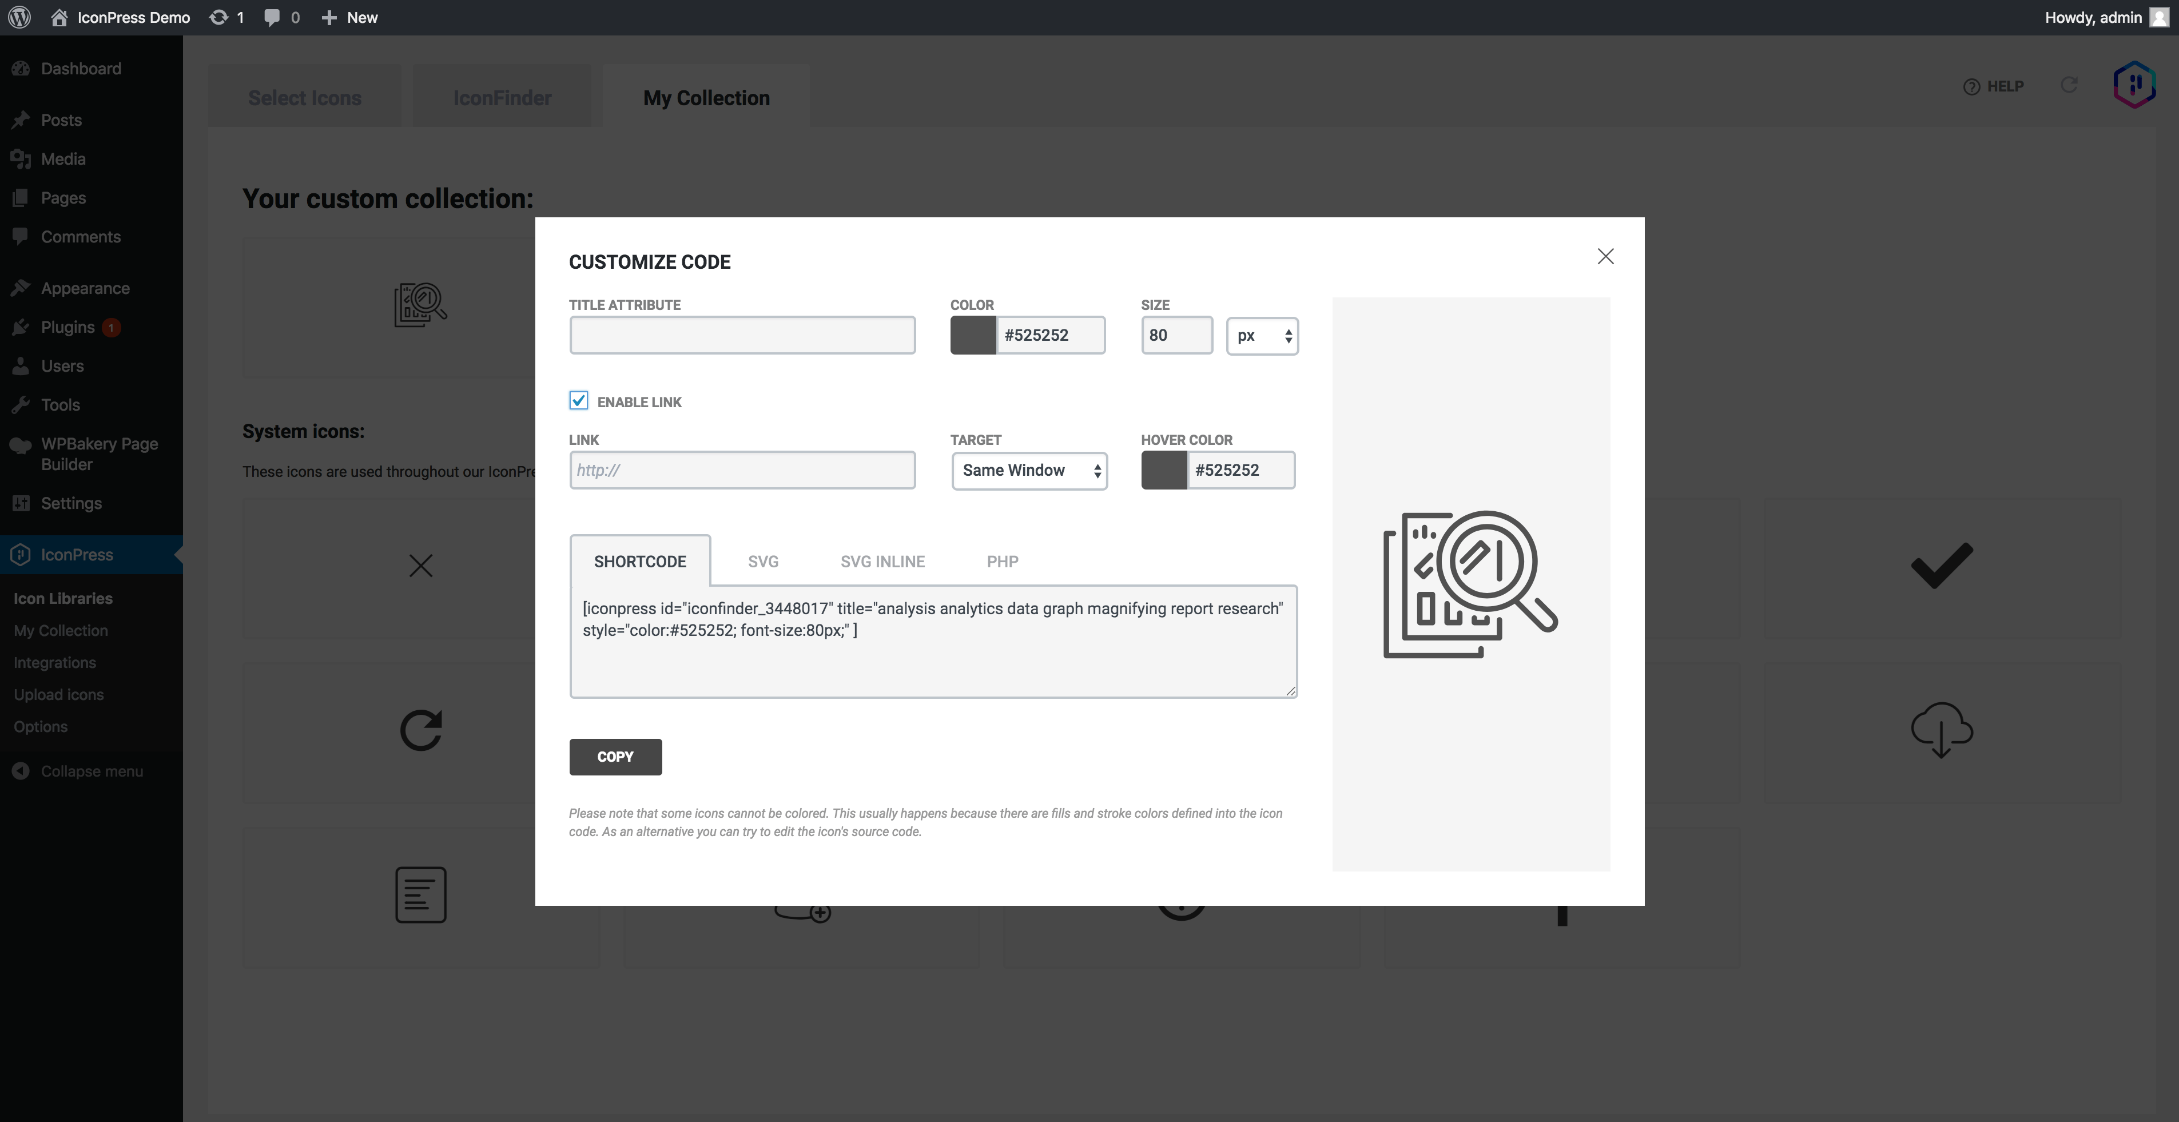
Task: Switch to the PHP tab
Action: pyautogui.click(x=1003, y=560)
